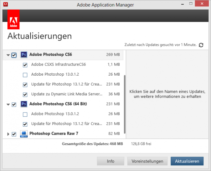Viewport: 211px width, 171px height.
Task: Click Gesamtgröße des Updates: 468 MB text
Action: pos(92,144)
